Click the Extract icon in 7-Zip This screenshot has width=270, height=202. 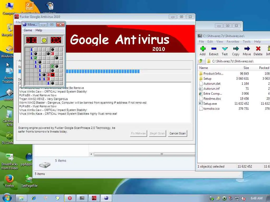(x=214, y=51)
